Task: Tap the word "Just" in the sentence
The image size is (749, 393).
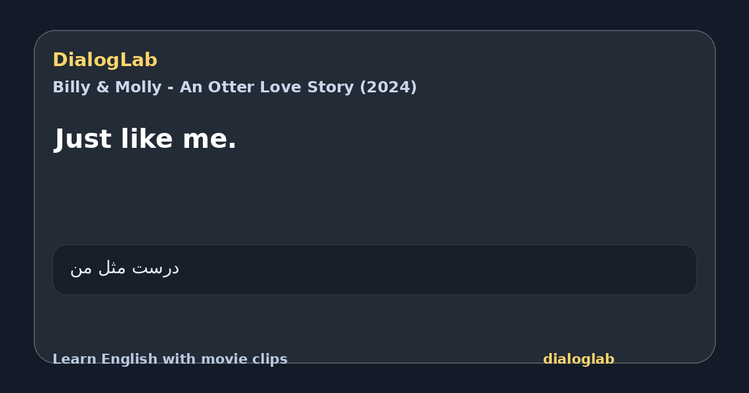Action: click(x=82, y=138)
